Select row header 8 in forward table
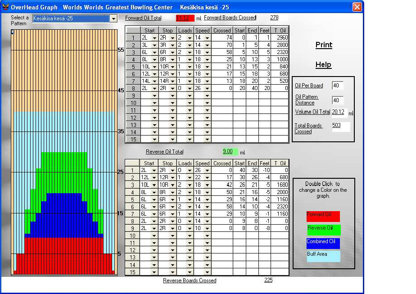This screenshot has width=416, height=294. 133,88
